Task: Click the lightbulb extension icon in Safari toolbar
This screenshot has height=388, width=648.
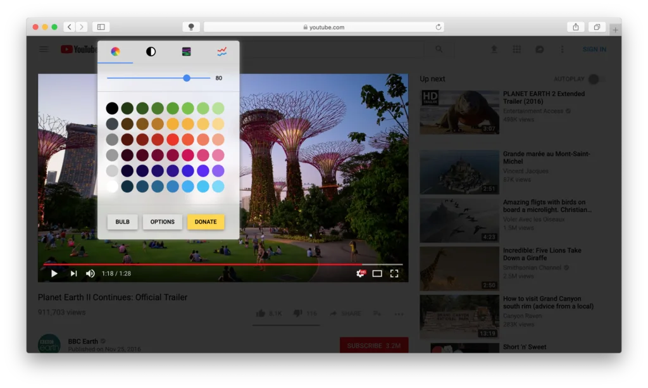Action: [x=191, y=27]
